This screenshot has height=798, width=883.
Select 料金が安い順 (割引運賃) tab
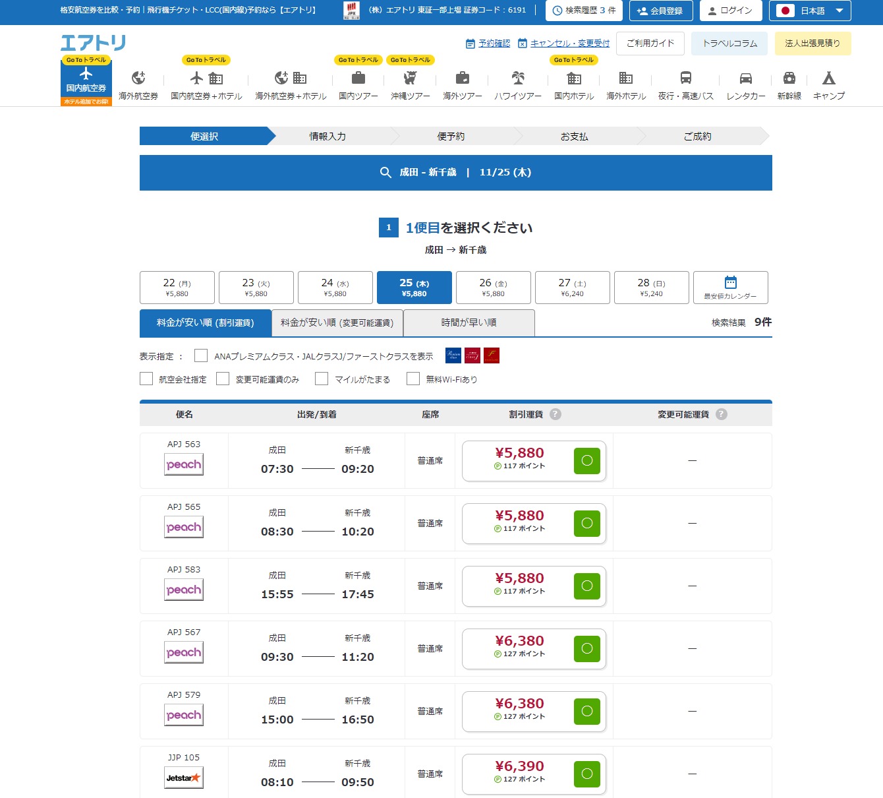206,323
